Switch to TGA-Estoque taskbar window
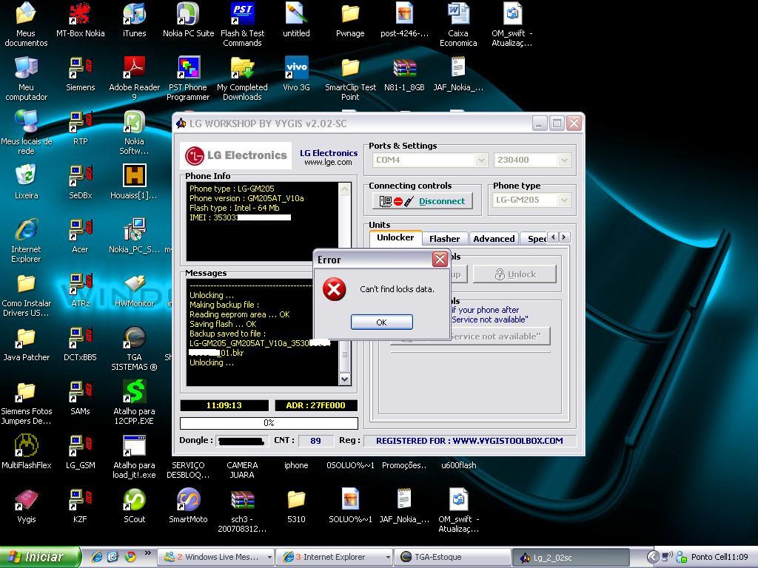The height and width of the screenshot is (568, 758). (x=452, y=558)
